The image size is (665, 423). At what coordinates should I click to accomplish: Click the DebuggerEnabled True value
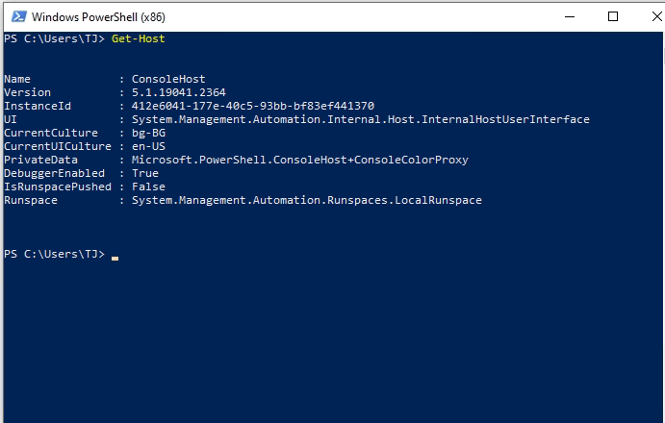coord(145,173)
